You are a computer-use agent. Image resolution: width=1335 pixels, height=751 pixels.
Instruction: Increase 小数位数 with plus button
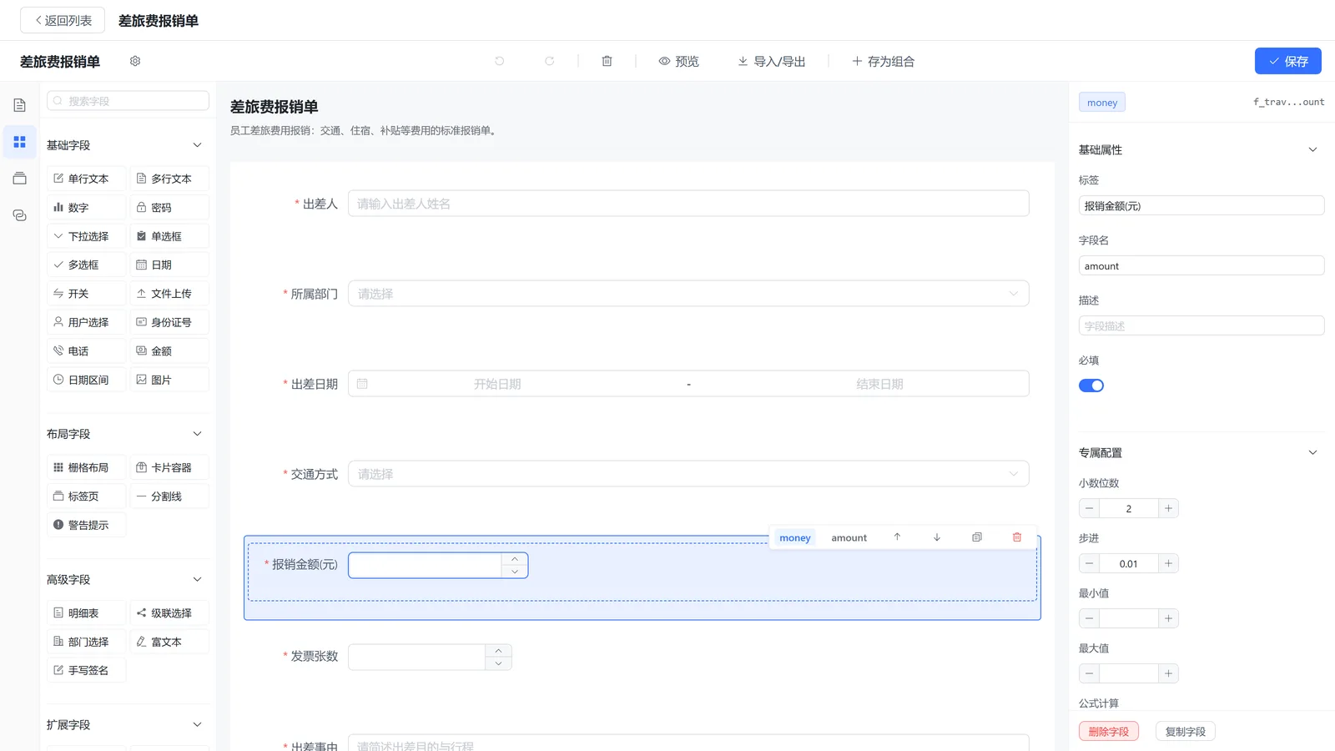coord(1168,508)
